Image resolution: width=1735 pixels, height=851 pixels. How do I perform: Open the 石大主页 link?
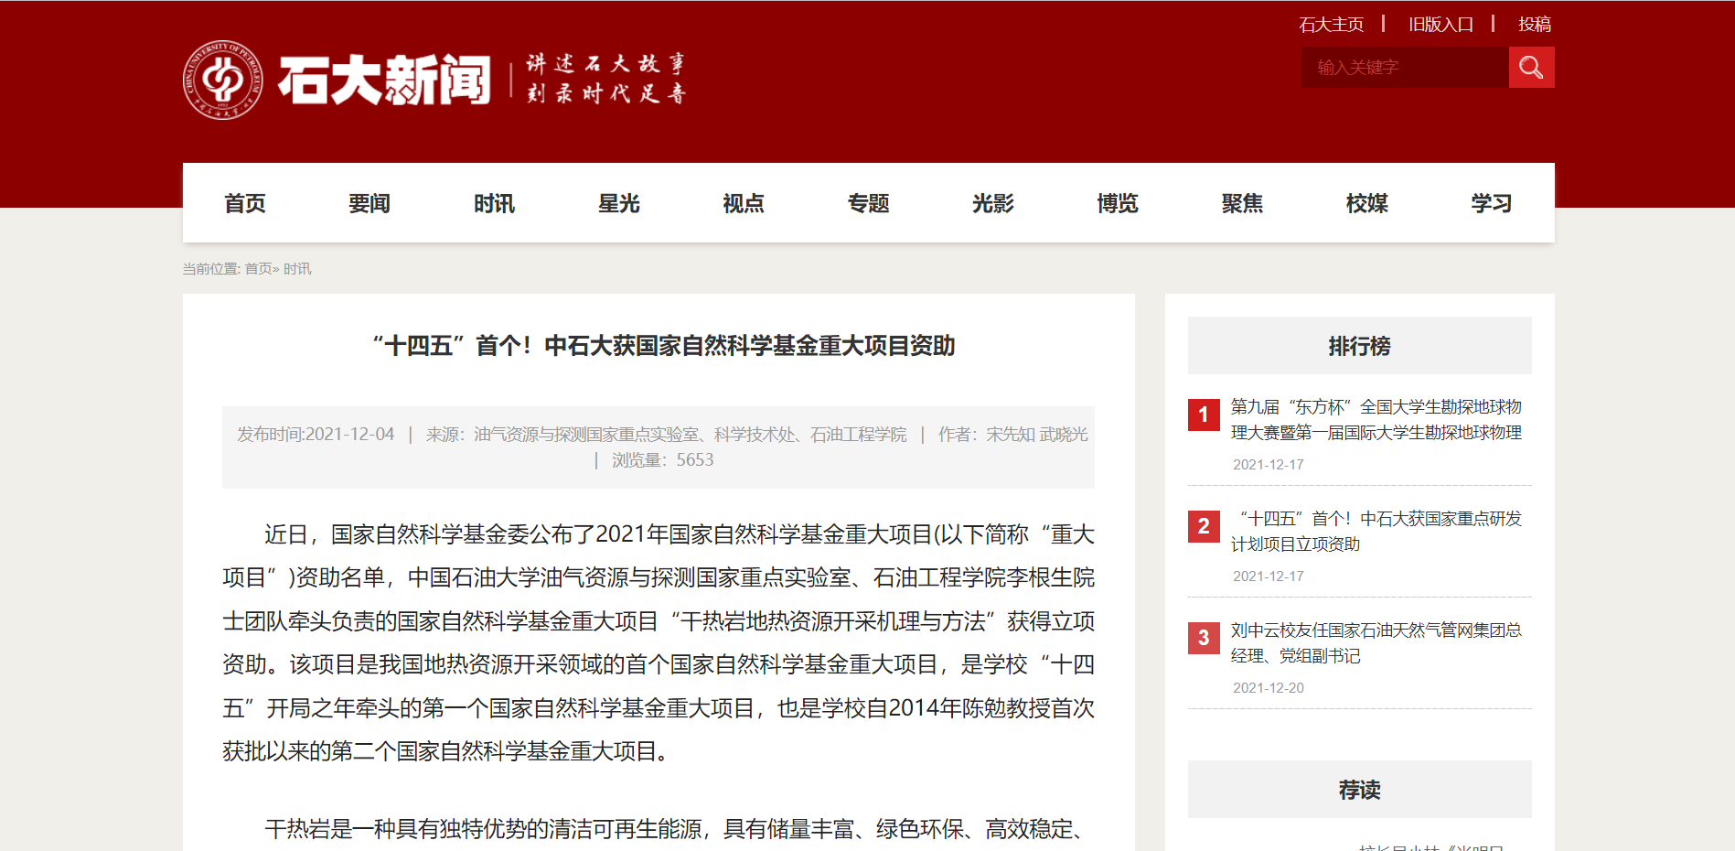coord(1331,25)
